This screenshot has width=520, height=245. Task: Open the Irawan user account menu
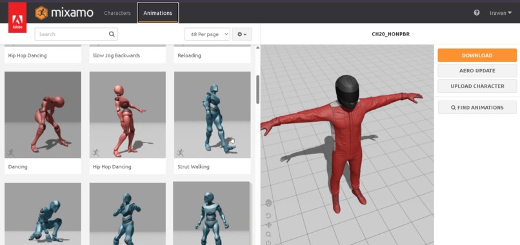pyautogui.click(x=501, y=13)
